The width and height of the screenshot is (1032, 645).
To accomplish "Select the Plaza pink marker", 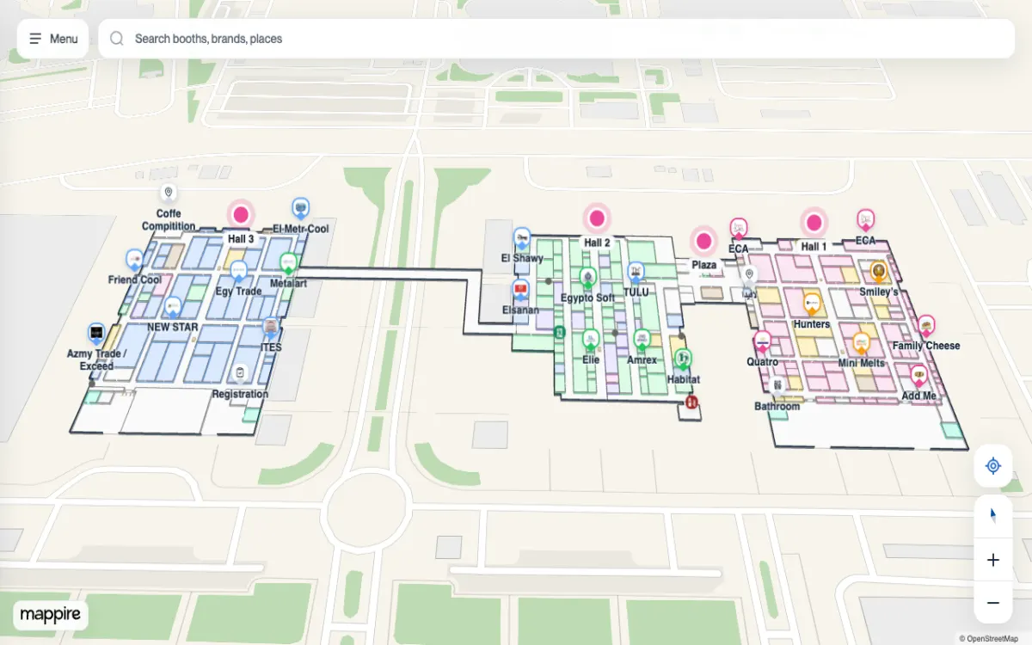I will click(704, 241).
